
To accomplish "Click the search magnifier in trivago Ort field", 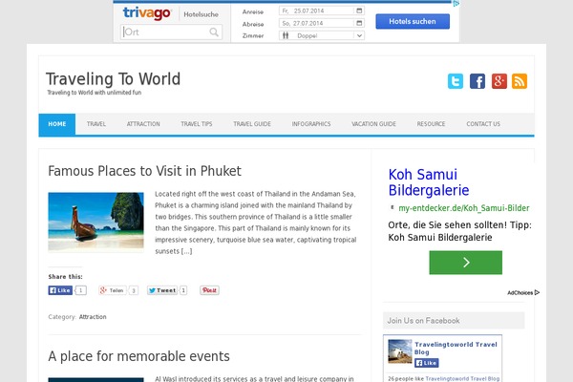I will (x=214, y=32).
